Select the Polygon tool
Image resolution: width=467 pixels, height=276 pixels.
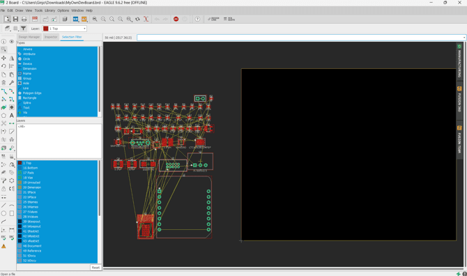3,115
